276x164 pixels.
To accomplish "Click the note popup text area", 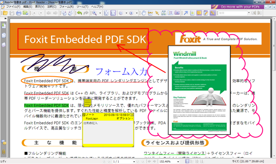I will (x=108, y=132).
